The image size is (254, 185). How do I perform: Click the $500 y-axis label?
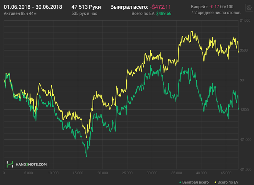[244, 50]
